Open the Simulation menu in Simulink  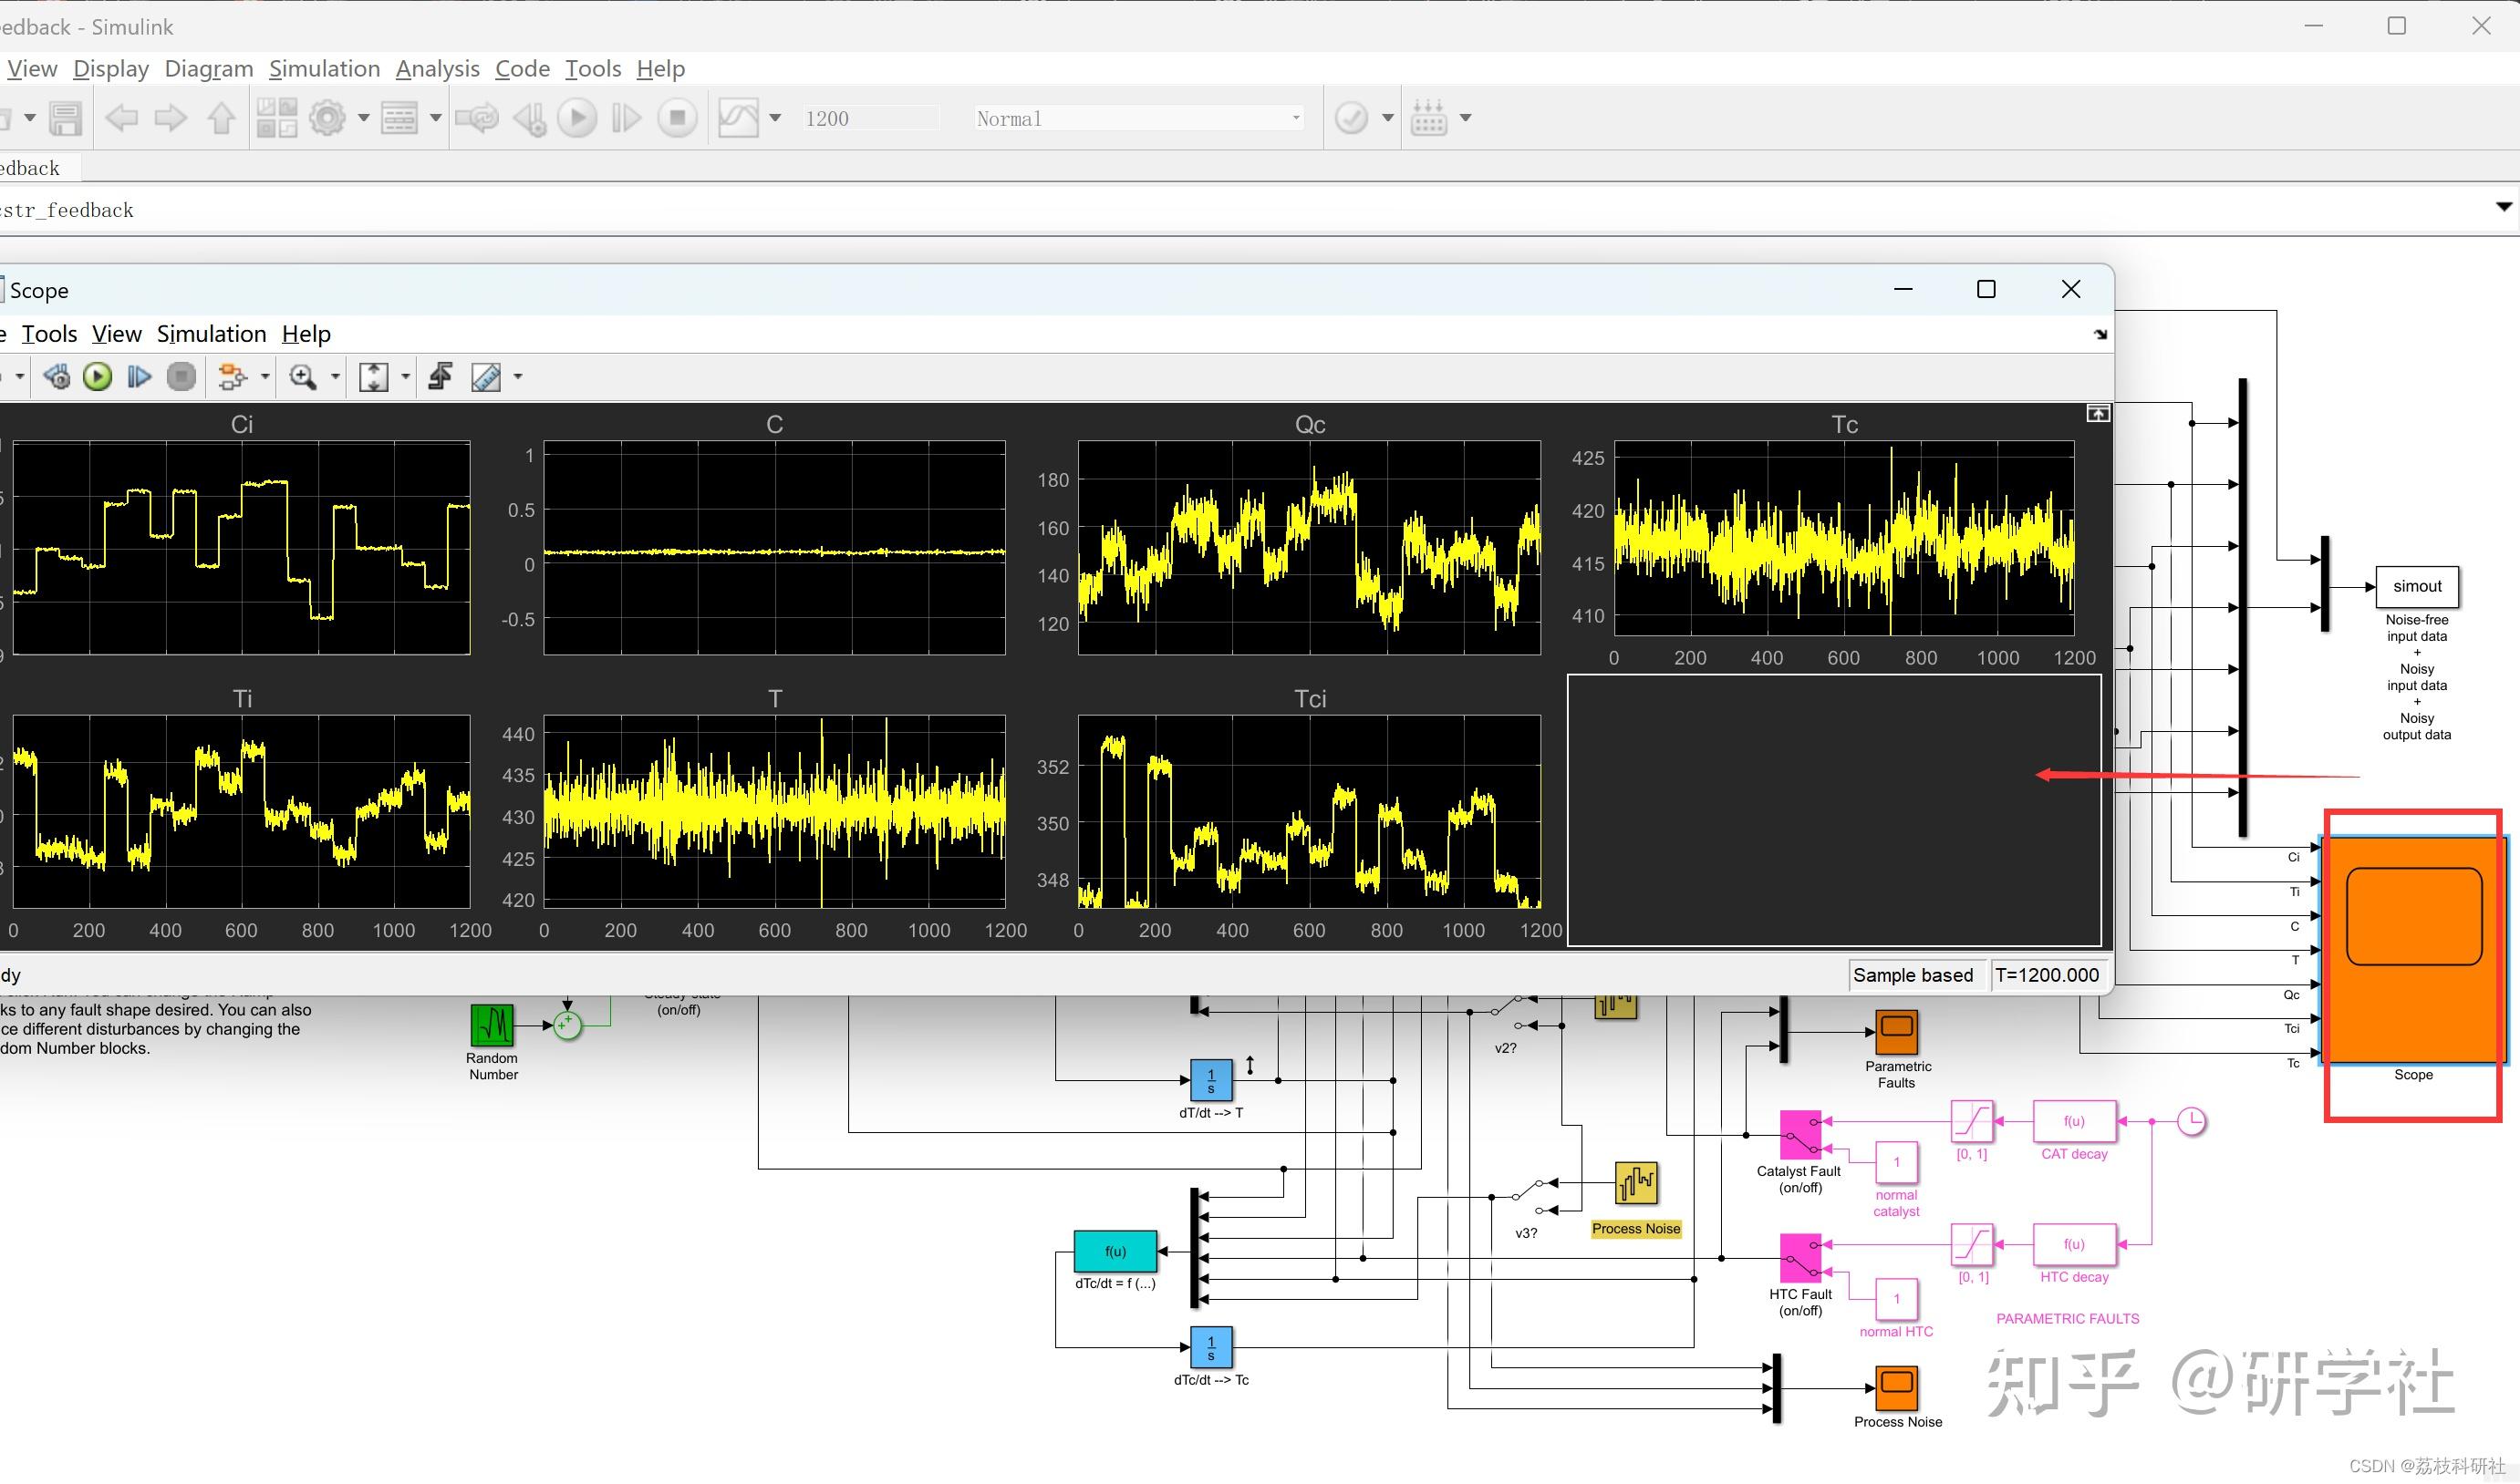pos(324,68)
